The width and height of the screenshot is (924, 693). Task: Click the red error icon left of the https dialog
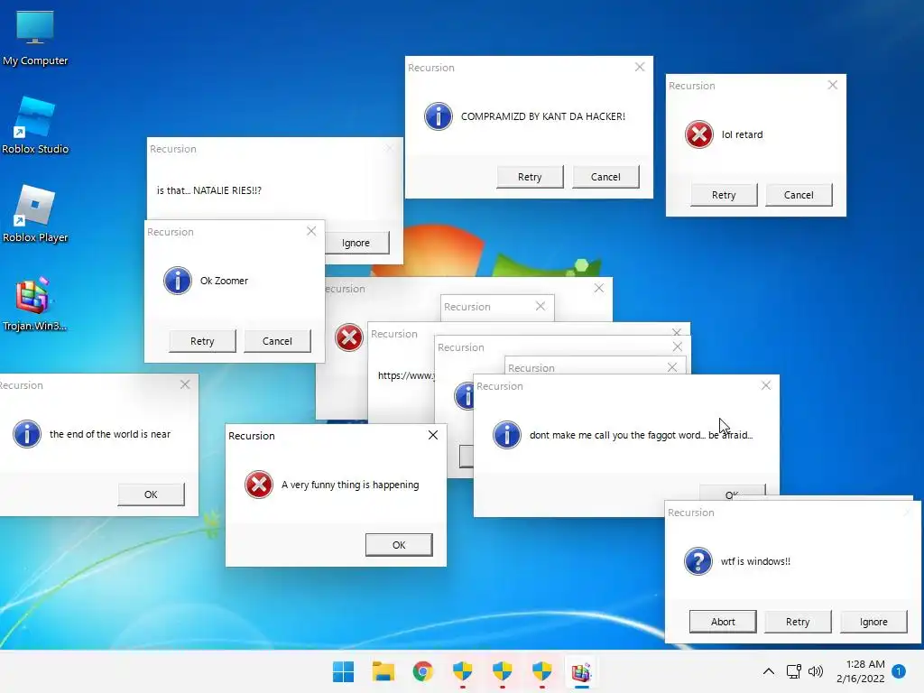349,337
